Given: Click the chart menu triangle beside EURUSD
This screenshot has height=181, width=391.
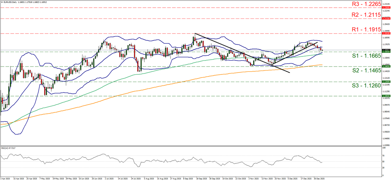Looking at the screenshot, I should [2, 2].
